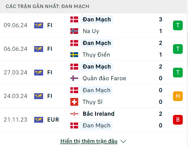Click the green T badge for Na Uy match

pos(178,25)
